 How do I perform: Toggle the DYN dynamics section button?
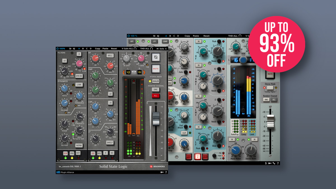coord(65,153)
